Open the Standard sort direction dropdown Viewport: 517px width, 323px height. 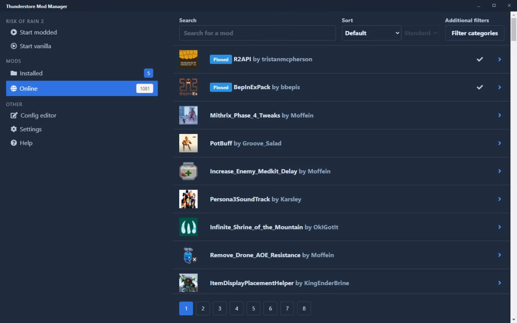point(420,33)
